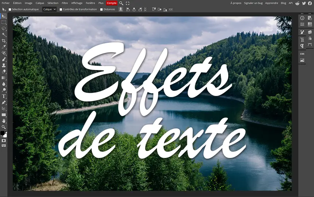Select the Eyedropper tool

click(4, 47)
